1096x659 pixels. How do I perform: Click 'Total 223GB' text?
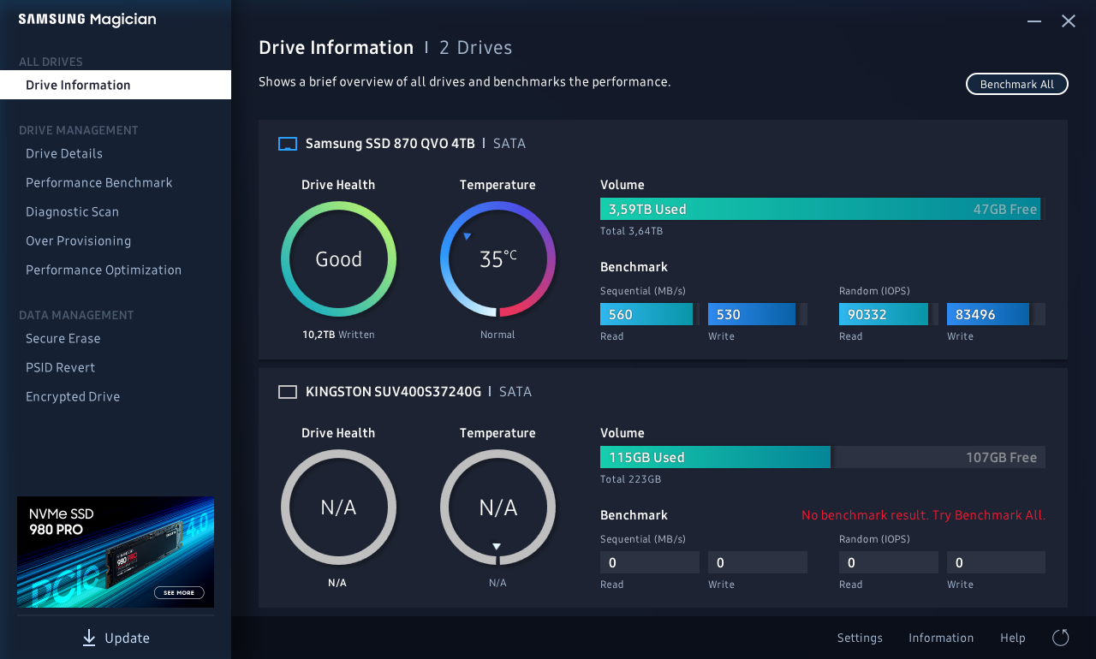[x=630, y=479]
